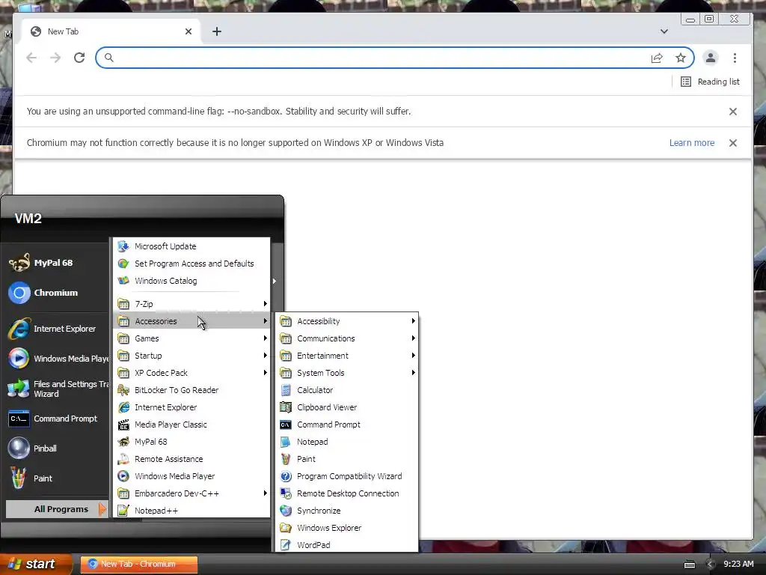Screen dimensions: 766x575
Task: Launch MyPal 68 from pinned start menu
Action: (x=55, y=263)
